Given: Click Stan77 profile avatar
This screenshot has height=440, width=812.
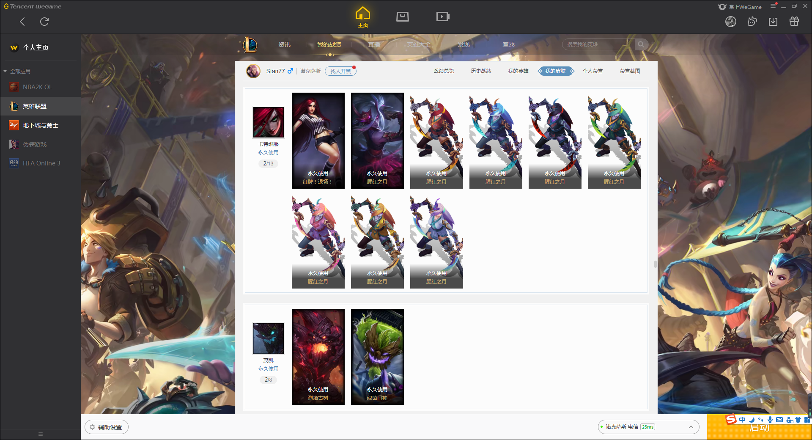Looking at the screenshot, I should pos(253,71).
